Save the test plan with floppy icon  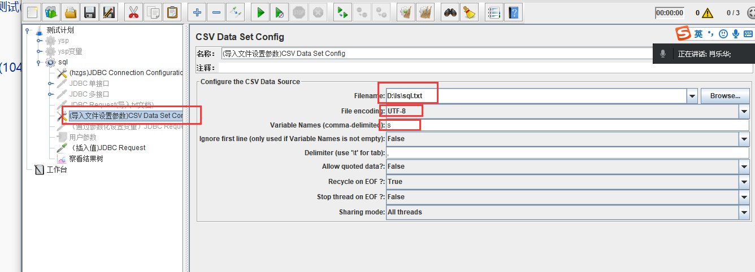[x=89, y=12]
